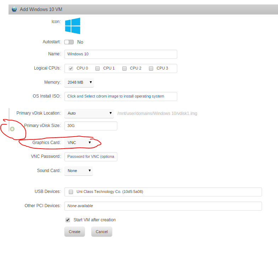
Task: Click the 'USB Devices:' label
Action: click(x=48, y=192)
